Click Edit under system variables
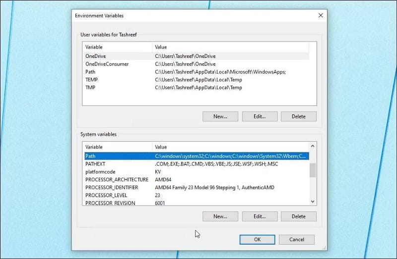Screen dimensions: 397x259 click(260, 216)
